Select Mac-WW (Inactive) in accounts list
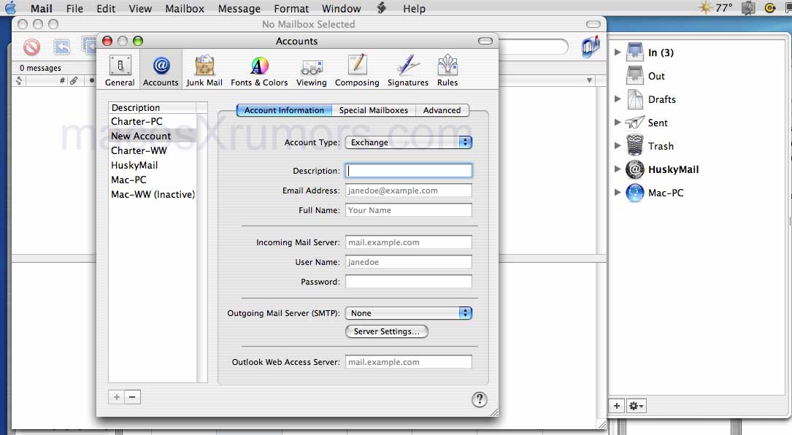 point(153,195)
